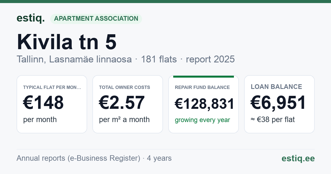Click the TOTAL OWNER COSTS label
This screenshot has width=331, height=174.
pos(124,88)
